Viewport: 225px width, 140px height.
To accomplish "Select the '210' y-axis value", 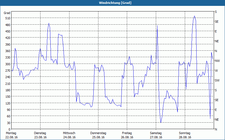I will pos(8,84).
